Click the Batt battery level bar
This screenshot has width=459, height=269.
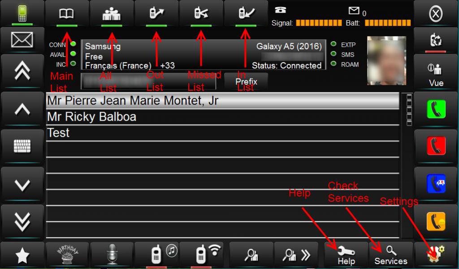[388, 23]
